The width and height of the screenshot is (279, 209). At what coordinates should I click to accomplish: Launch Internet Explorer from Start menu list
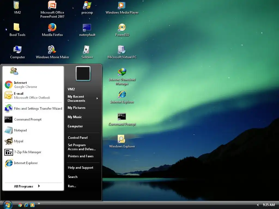click(x=33, y=163)
